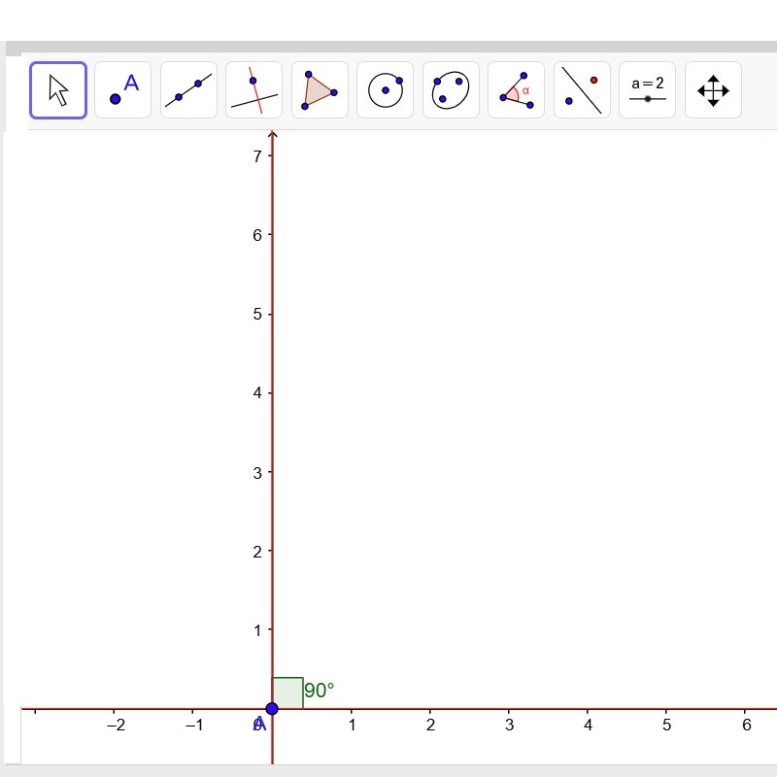
Task: Select the green right-angle square marker
Action: [287, 693]
